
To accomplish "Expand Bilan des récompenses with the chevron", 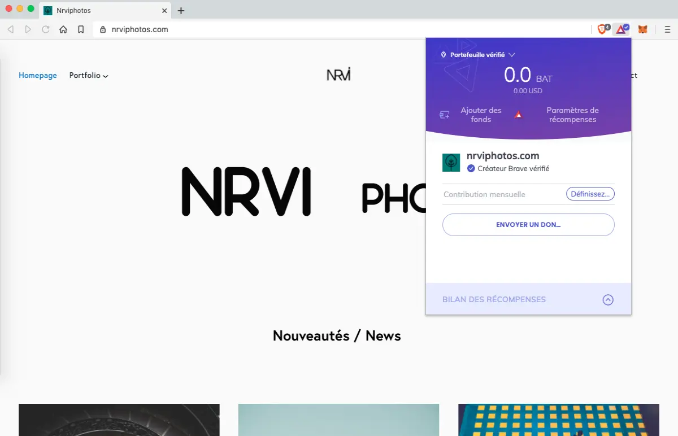I will 608,300.
